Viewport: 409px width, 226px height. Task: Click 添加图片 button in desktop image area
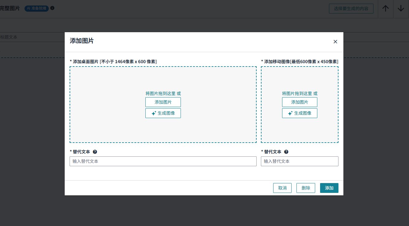coord(163,102)
